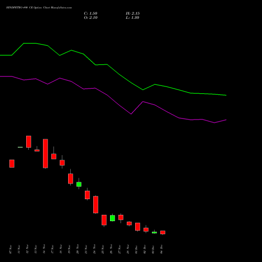Viewport: 262px width, 262px height.
Task: Click the open value O: 2.10
Action: tap(91, 18)
